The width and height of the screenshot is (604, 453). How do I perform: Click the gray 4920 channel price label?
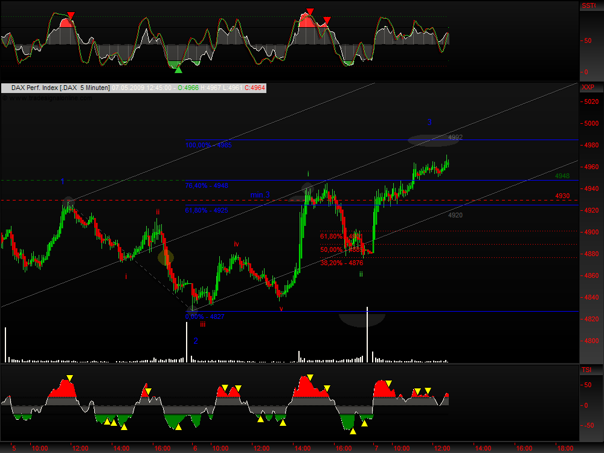[455, 216]
